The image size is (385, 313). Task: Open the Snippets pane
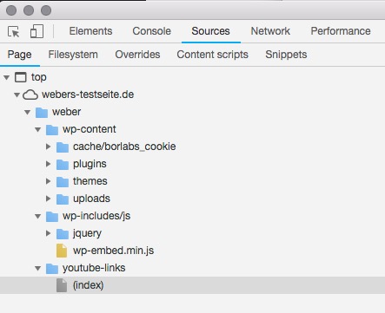(x=286, y=55)
